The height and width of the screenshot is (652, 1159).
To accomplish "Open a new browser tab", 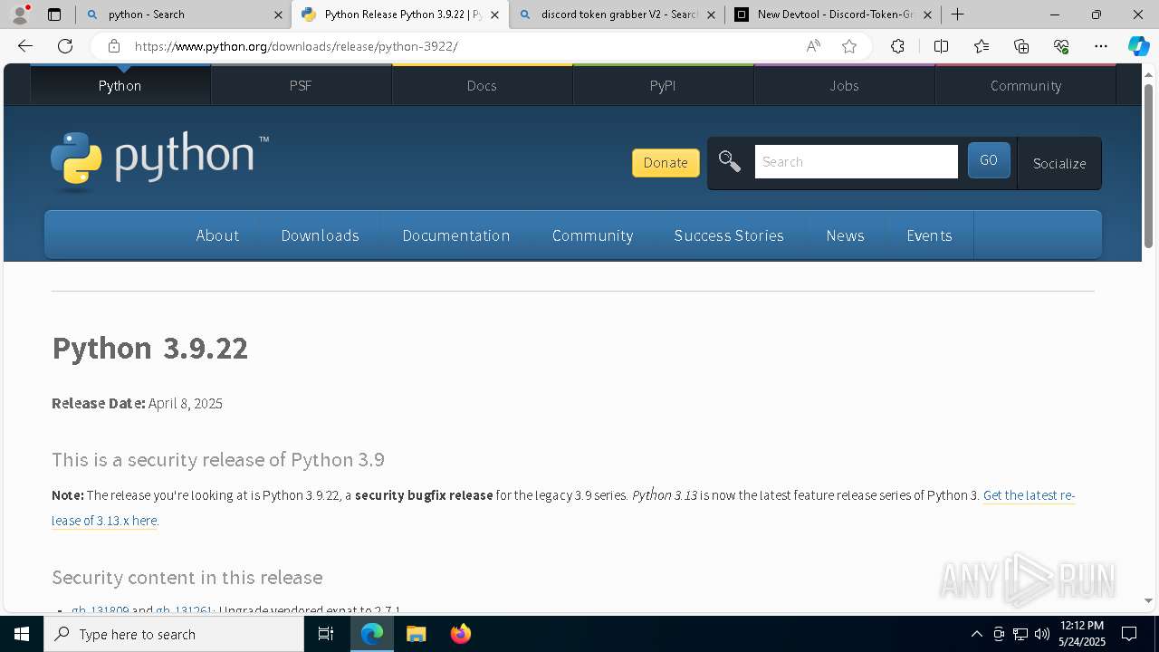I will point(957,14).
